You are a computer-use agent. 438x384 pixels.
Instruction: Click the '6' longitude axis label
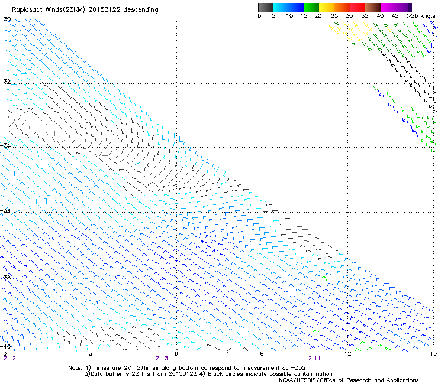tap(176, 354)
